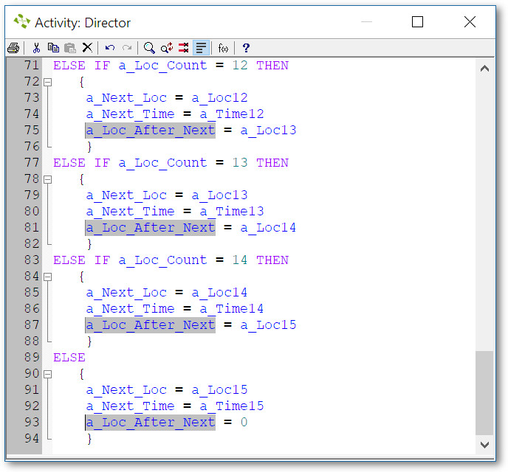Click the Copy icon
Screen dimensions: 508x472
pos(53,48)
